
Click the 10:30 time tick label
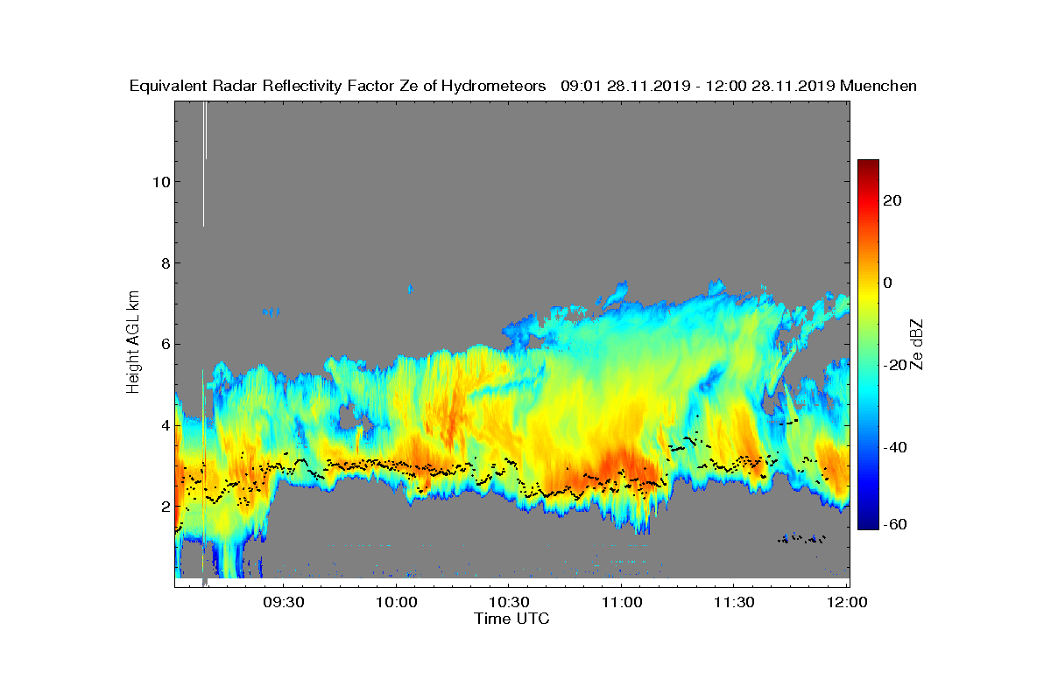tap(509, 602)
